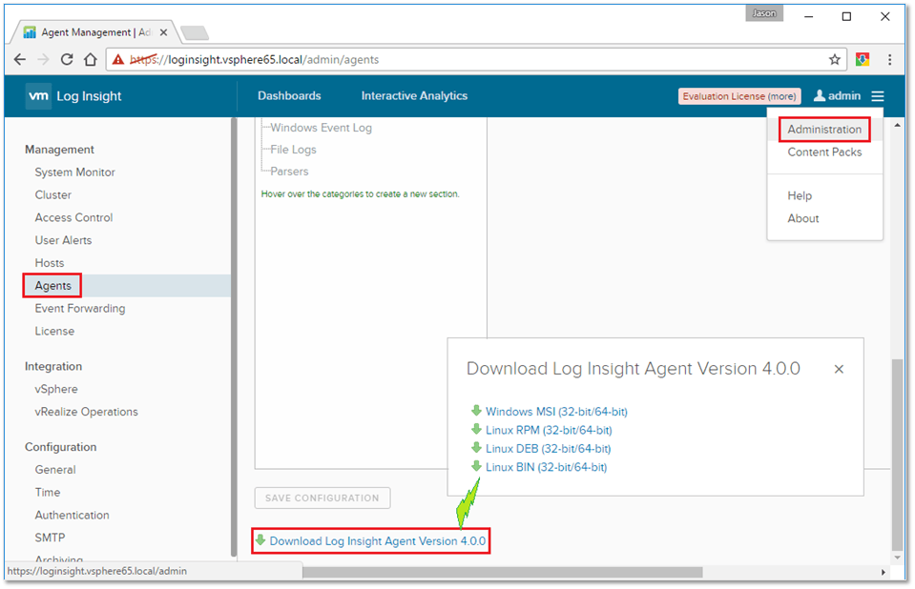Bookmark this page with the star icon
The height and width of the screenshot is (589, 915).
tap(835, 59)
